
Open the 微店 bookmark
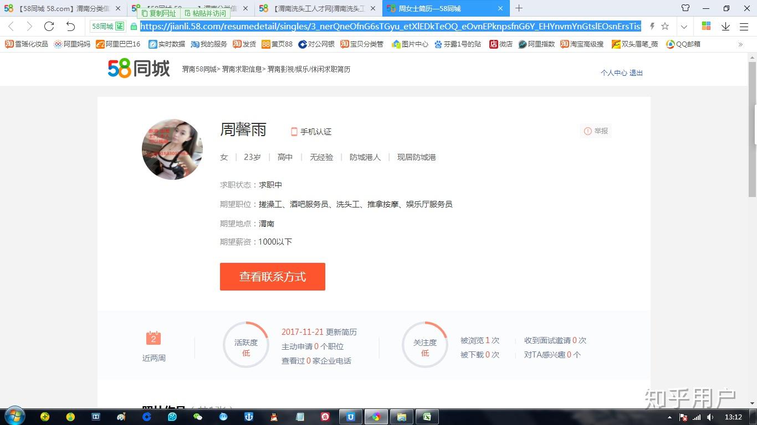[x=501, y=44]
